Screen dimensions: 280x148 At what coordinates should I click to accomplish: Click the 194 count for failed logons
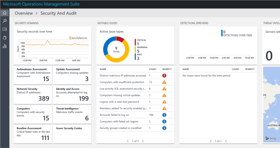151,115
